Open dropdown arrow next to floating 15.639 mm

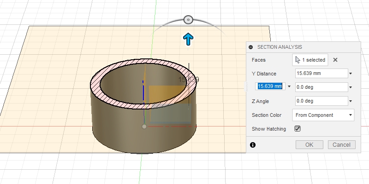289,86
